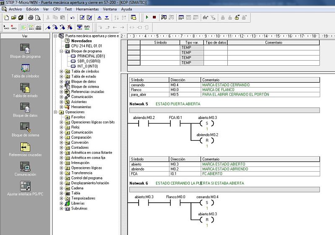Open a project with the folder icon
The height and width of the screenshot is (235, 335).
pos(14,18)
